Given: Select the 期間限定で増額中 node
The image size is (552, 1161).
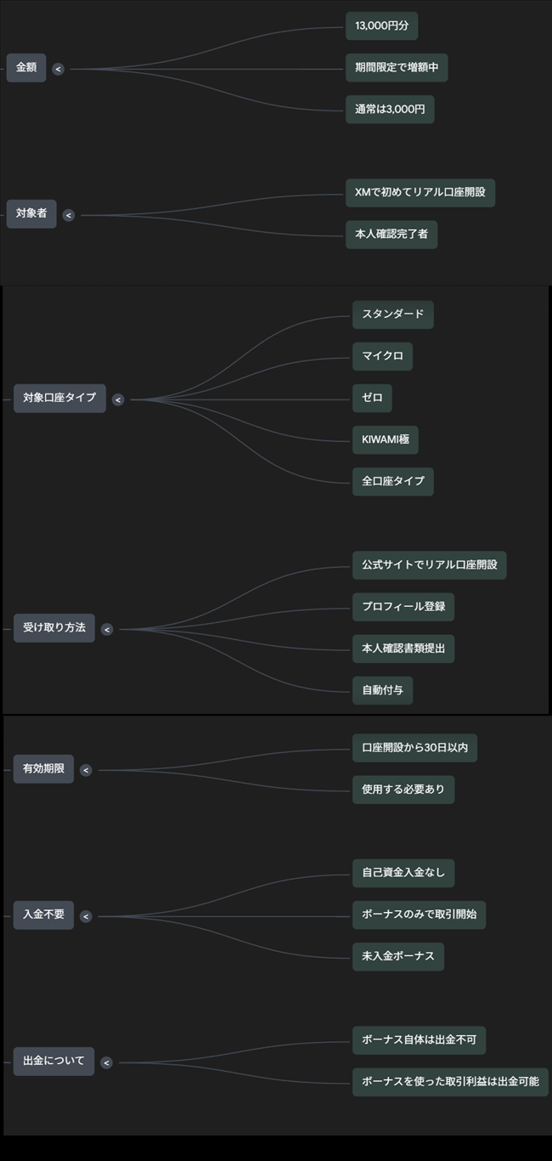Looking at the screenshot, I should point(396,67).
